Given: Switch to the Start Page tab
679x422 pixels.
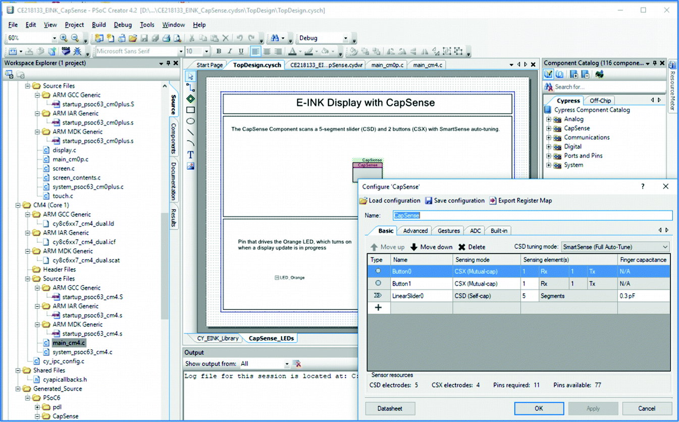Looking at the screenshot, I should tap(209, 65).
